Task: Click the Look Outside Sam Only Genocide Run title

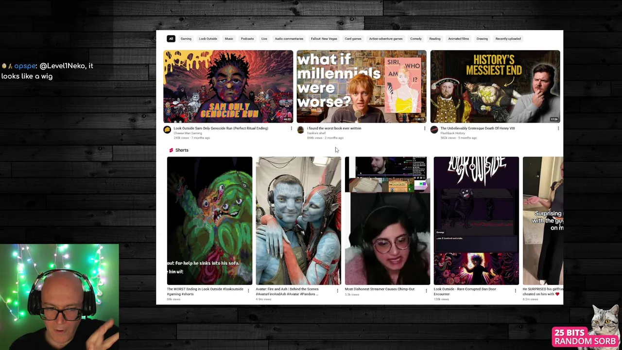Action: coord(221,128)
